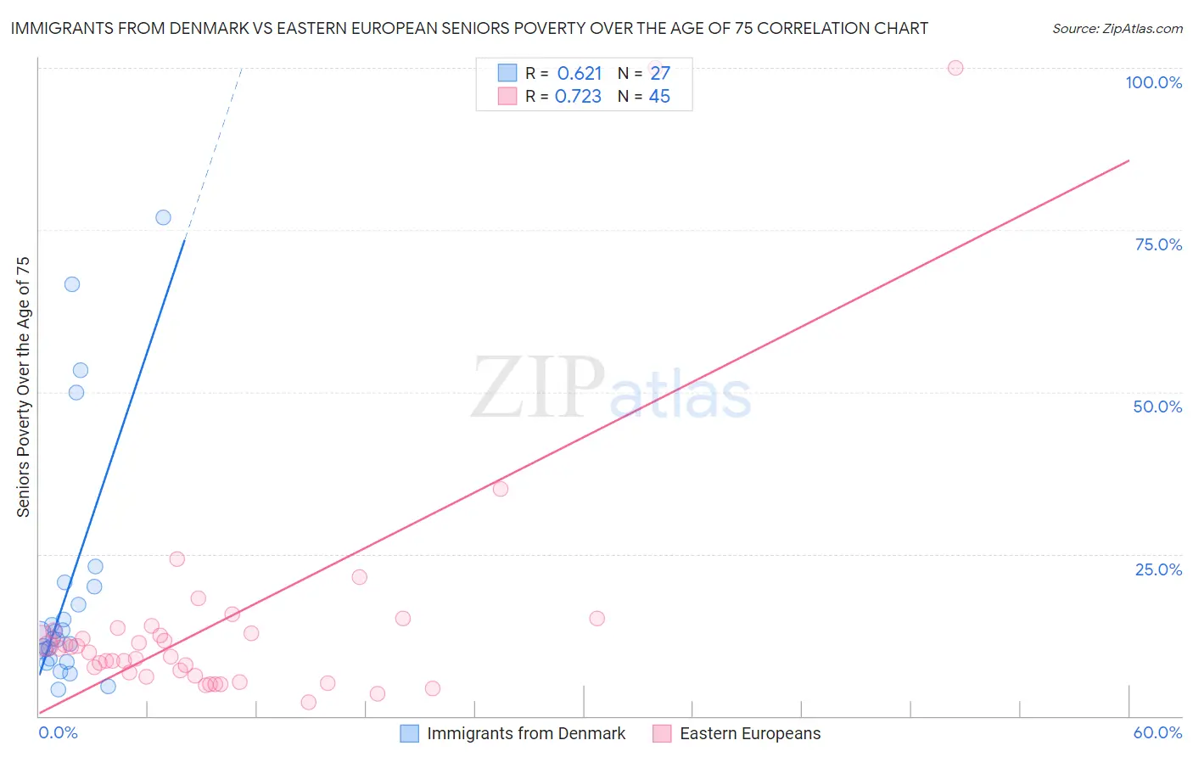Click the Eastern Europeans legend label
The height and width of the screenshot is (757, 1193).
coord(750,733)
